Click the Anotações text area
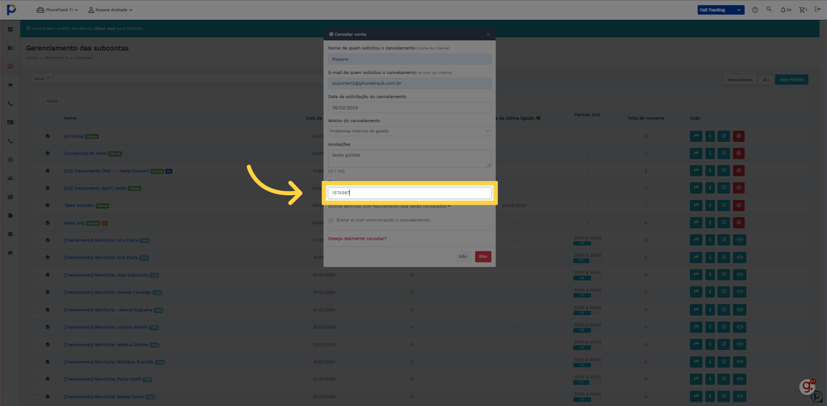 click(x=410, y=159)
